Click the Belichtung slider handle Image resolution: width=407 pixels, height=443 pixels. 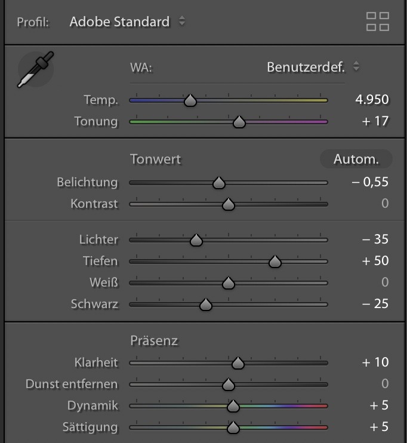coord(219,183)
